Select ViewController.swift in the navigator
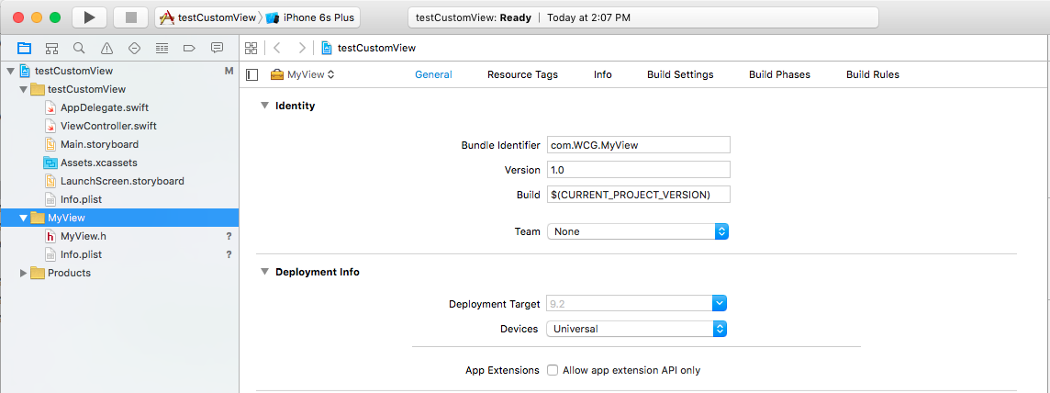 tap(108, 126)
